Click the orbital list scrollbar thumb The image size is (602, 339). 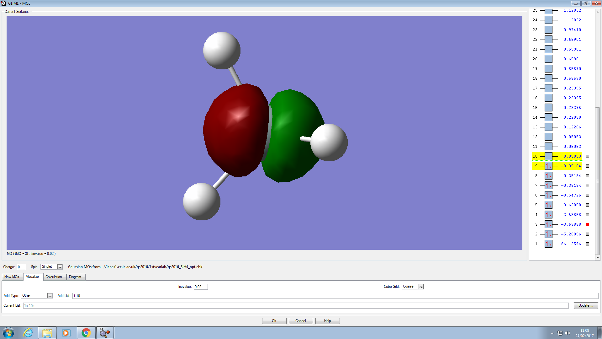pos(598,181)
